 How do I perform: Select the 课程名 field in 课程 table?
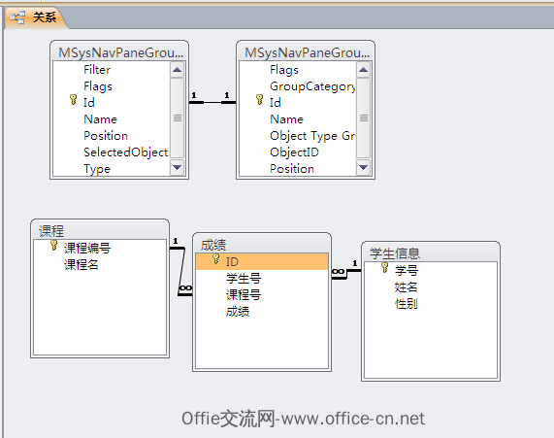coord(81,264)
